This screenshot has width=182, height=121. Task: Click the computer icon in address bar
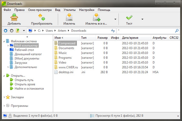(x=30, y=31)
